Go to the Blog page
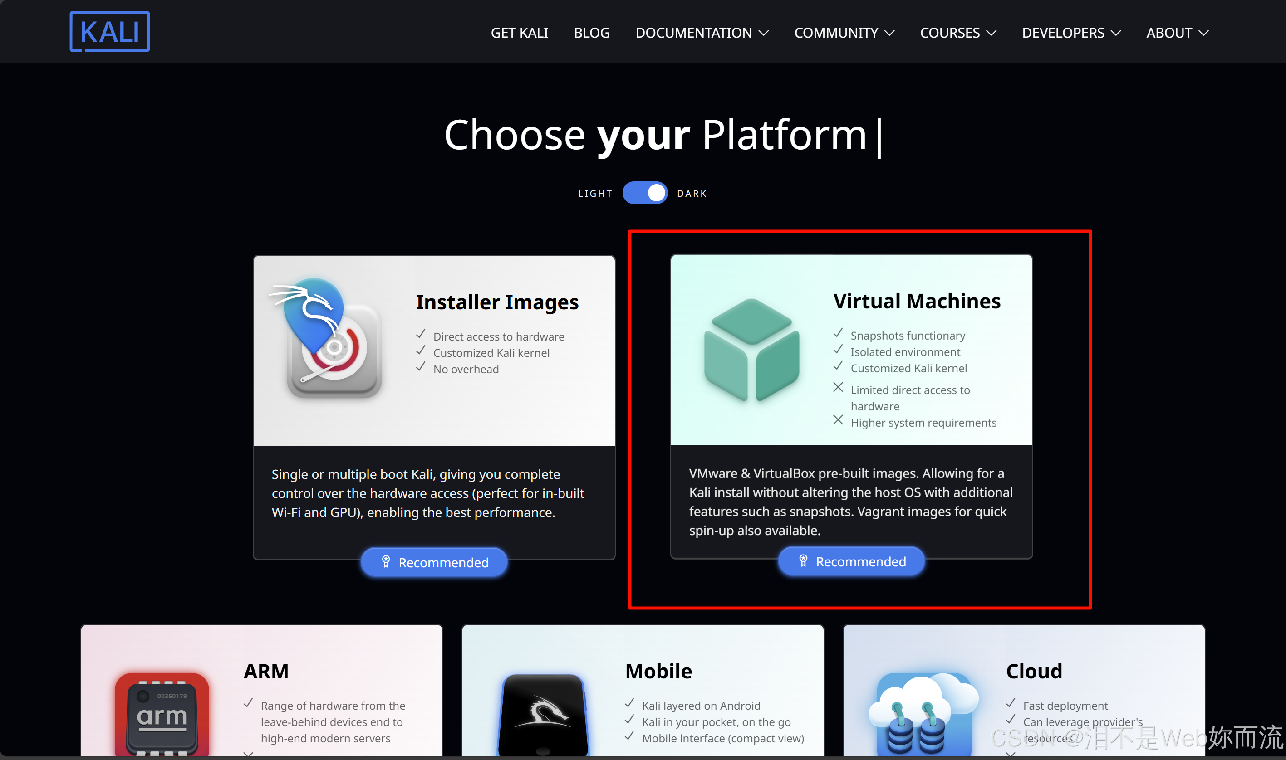The width and height of the screenshot is (1286, 760). pos(592,33)
